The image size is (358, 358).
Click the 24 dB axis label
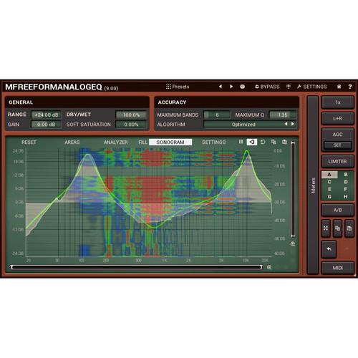click(x=18, y=151)
